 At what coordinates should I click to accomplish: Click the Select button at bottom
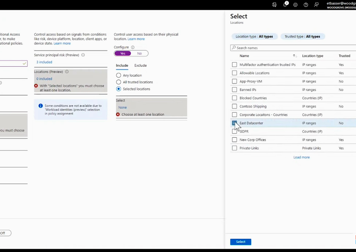pos(241,242)
